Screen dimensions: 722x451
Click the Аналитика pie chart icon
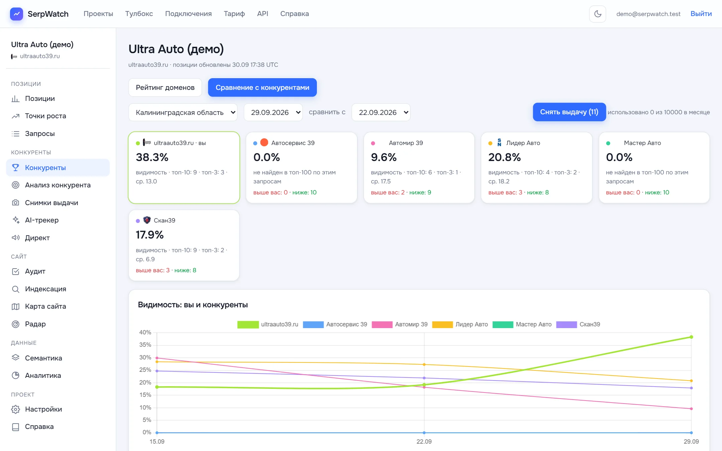click(x=15, y=375)
